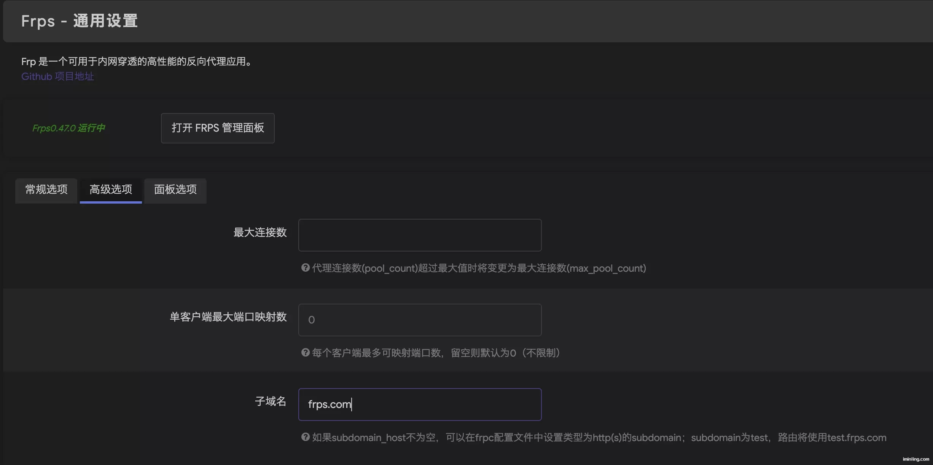Click help icon beside pool_count hint

coord(305,268)
